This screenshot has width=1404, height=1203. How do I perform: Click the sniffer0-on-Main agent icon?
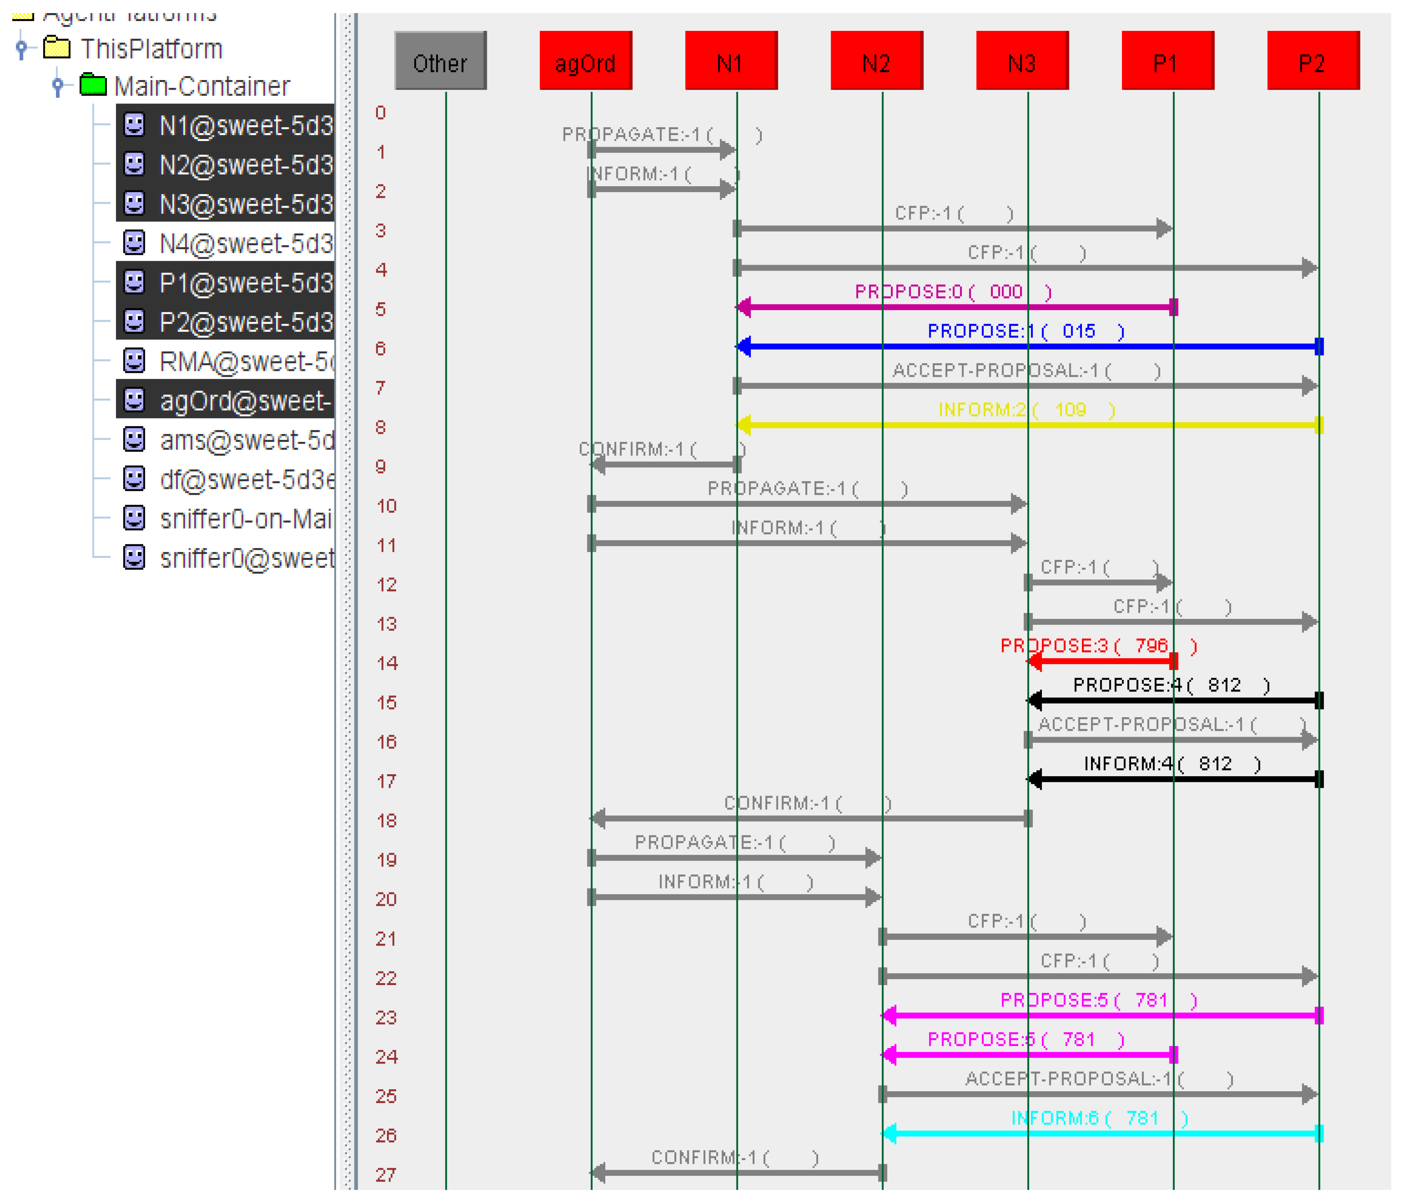[134, 518]
